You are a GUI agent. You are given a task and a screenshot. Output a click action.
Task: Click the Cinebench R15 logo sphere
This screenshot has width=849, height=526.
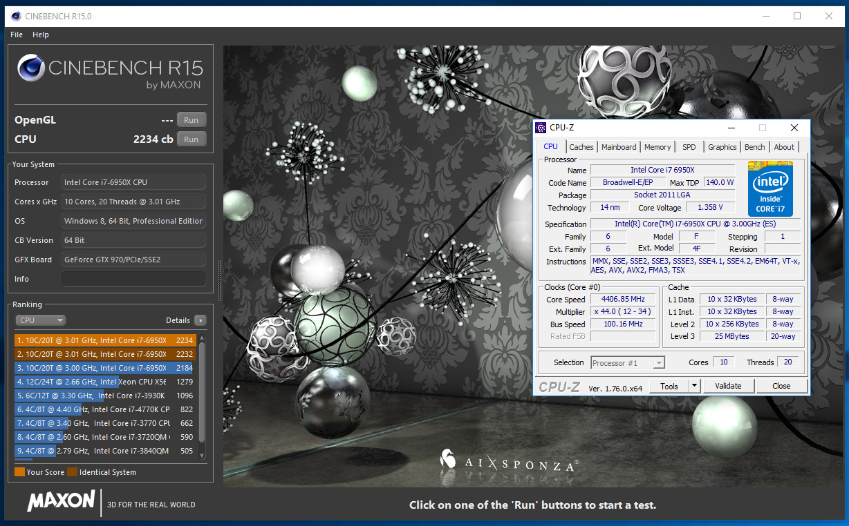coord(30,68)
